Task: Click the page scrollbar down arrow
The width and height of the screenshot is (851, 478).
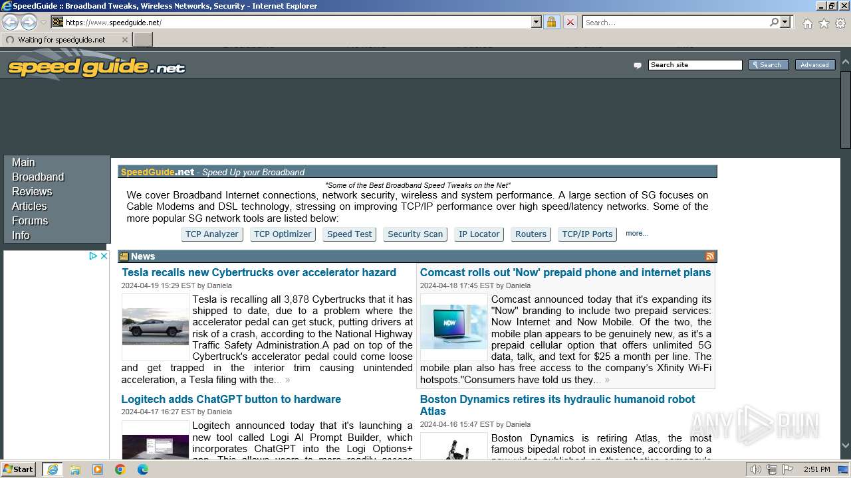Action: pyautogui.click(x=846, y=446)
